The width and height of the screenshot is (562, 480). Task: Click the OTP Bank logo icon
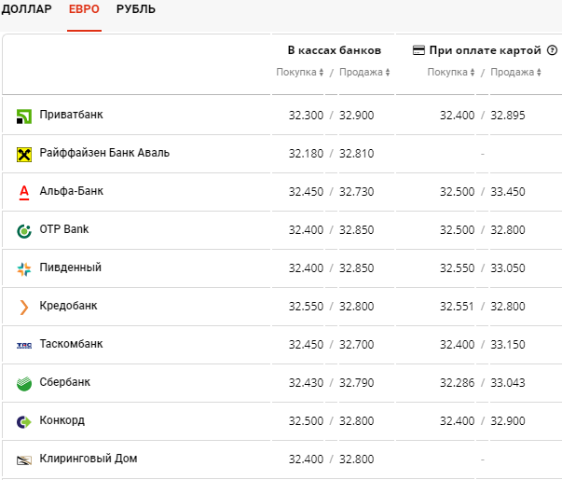point(24,230)
